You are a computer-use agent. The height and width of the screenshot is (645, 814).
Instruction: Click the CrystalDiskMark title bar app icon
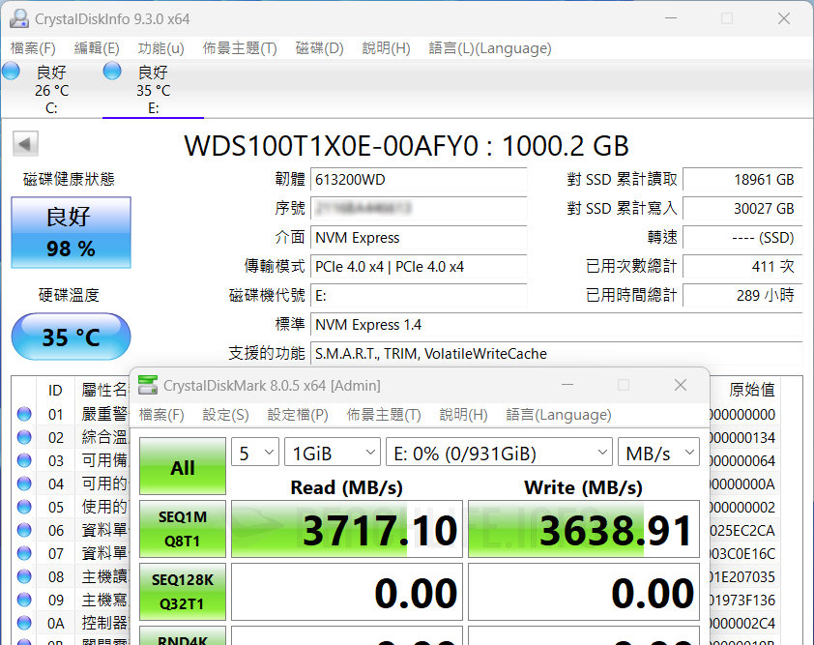(x=148, y=386)
